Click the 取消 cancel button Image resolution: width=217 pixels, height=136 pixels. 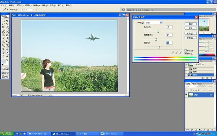[x=191, y=28]
